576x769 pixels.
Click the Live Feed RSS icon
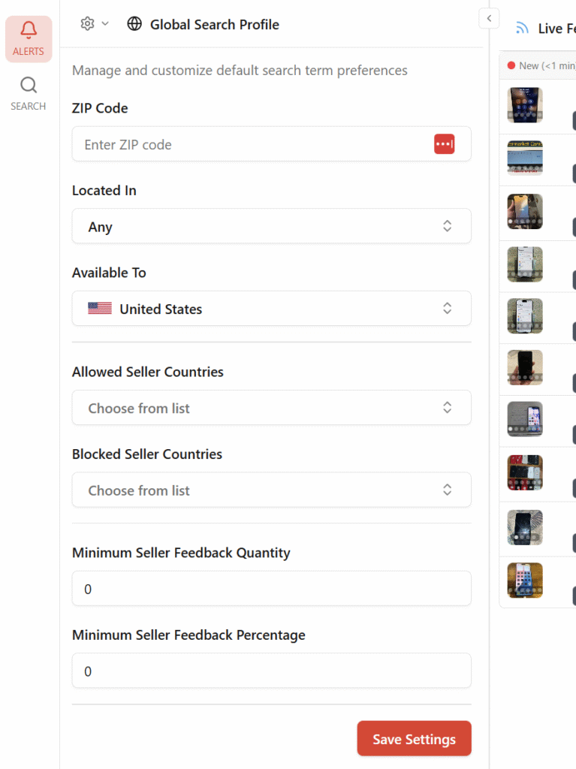[x=522, y=29]
